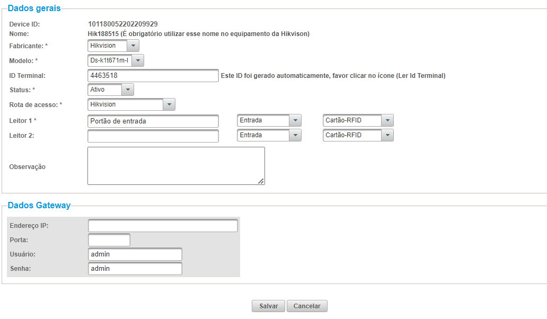Image resolution: width=547 pixels, height=319 pixels.
Task: Open the Status dropdown showing Ativo
Action: 110,90
